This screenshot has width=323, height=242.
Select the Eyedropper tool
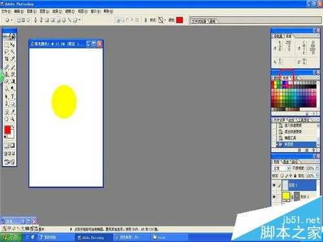pyautogui.click(x=13, y=112)
